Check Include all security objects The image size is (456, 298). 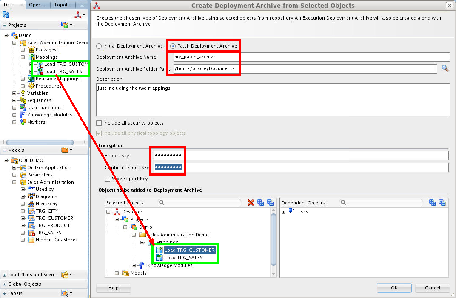point(99,123)
